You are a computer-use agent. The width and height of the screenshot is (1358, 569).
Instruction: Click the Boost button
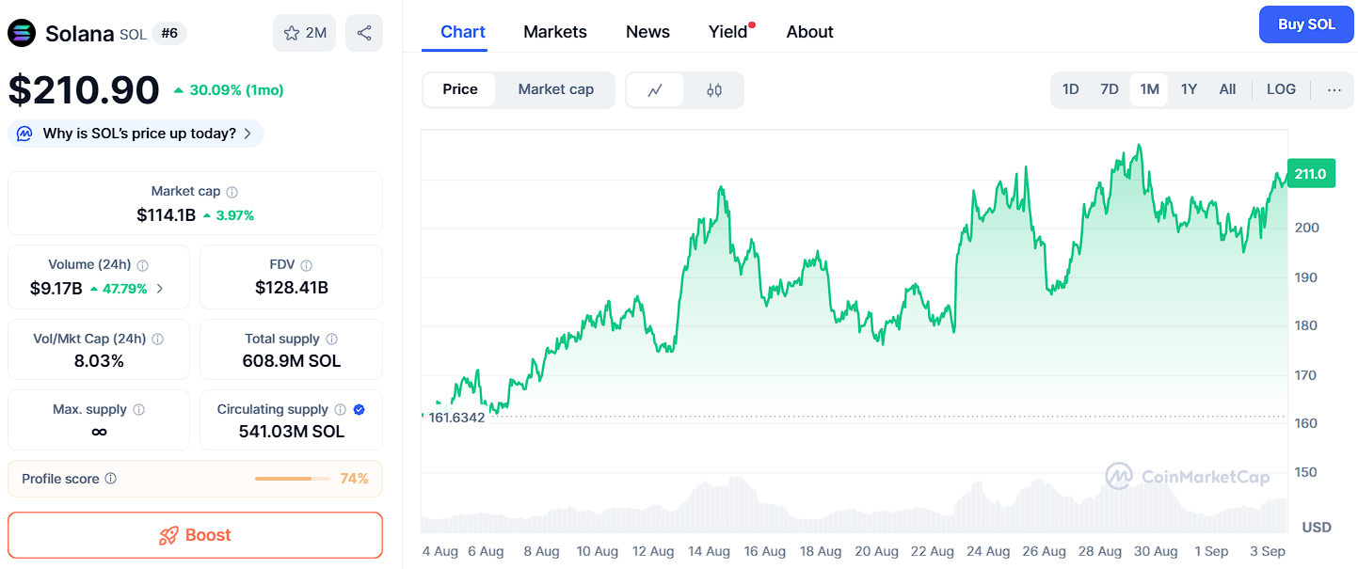[x=195, y=535]
